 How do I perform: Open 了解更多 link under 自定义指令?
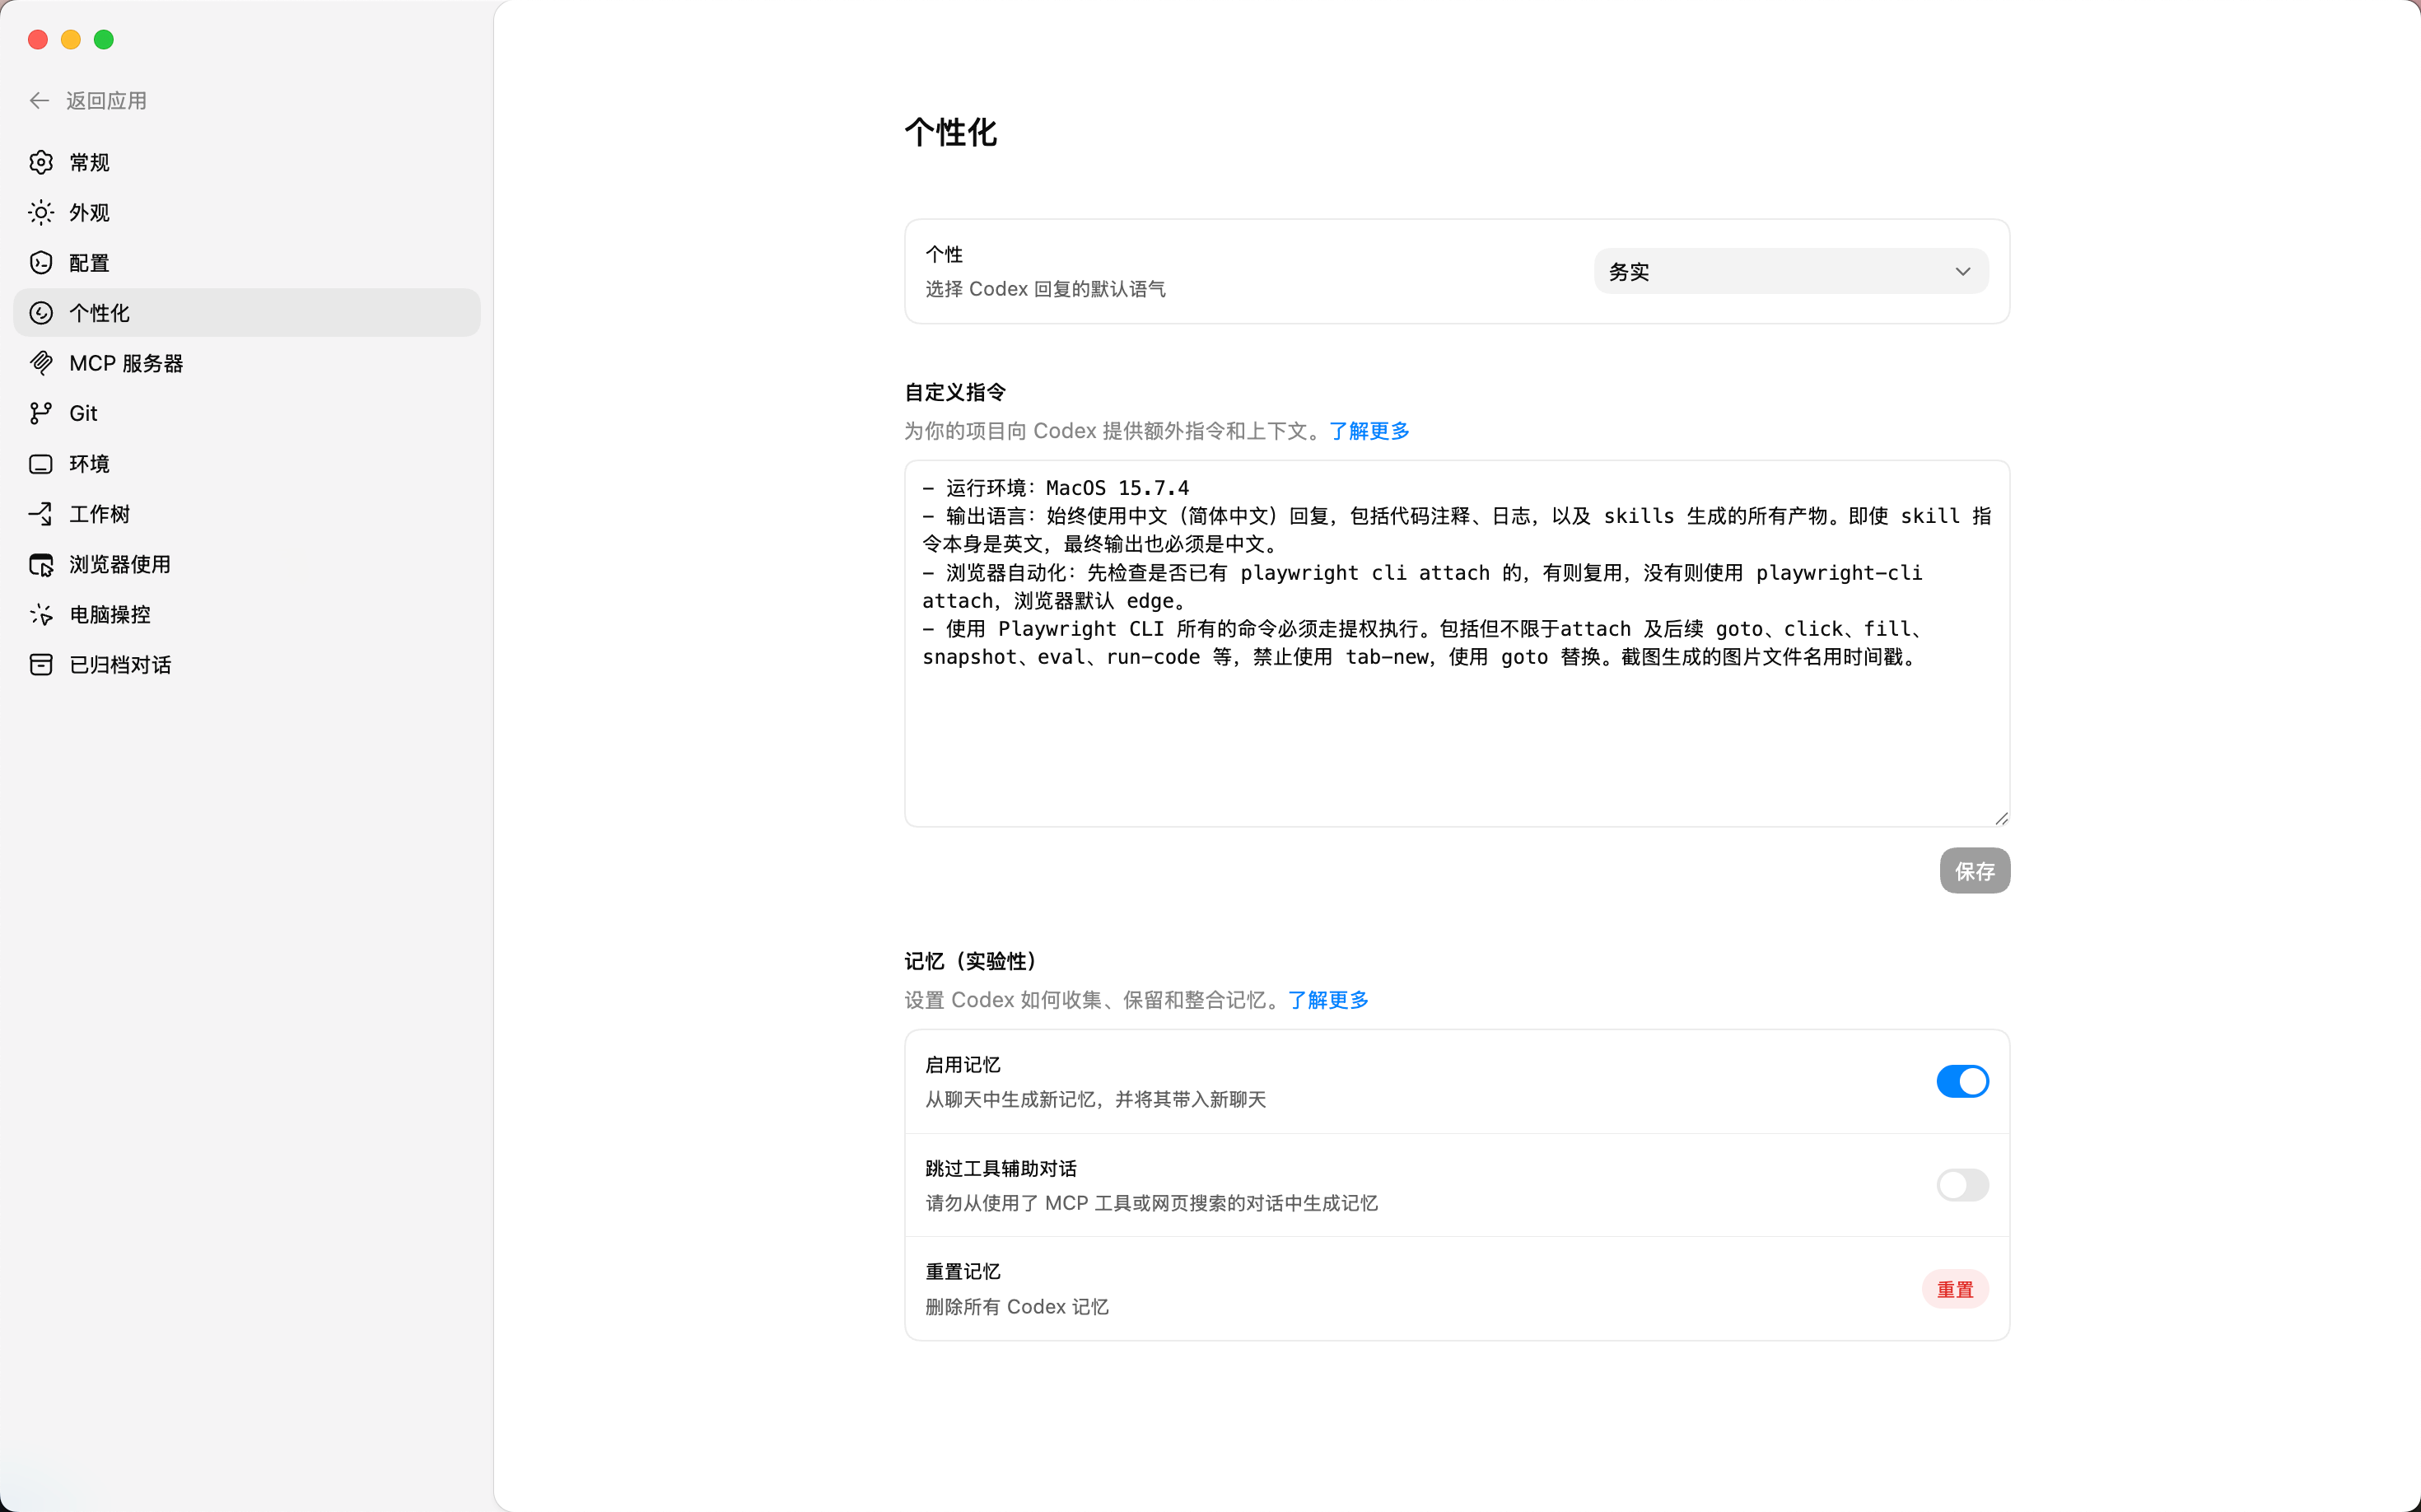pyautogui.click(x=1368, y=431)
